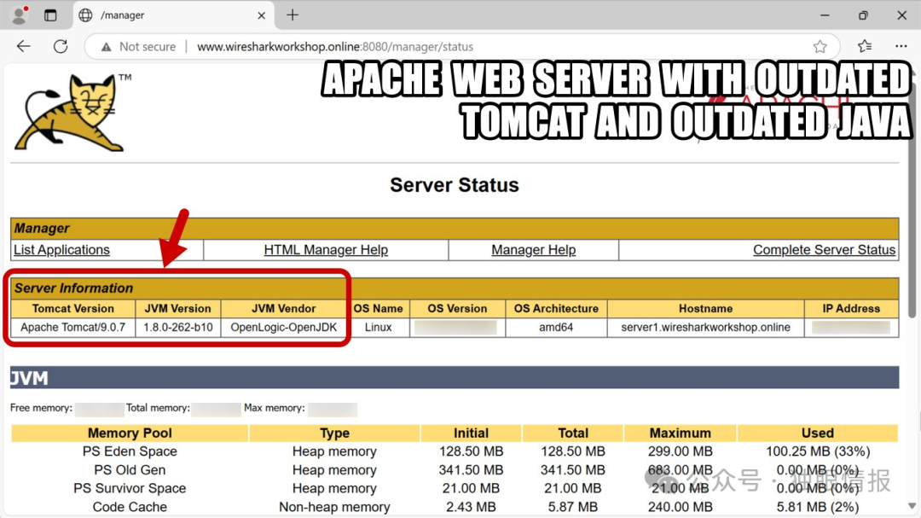
Task: Click the Tomcat Version column header
Action: [x=72, y=309]
